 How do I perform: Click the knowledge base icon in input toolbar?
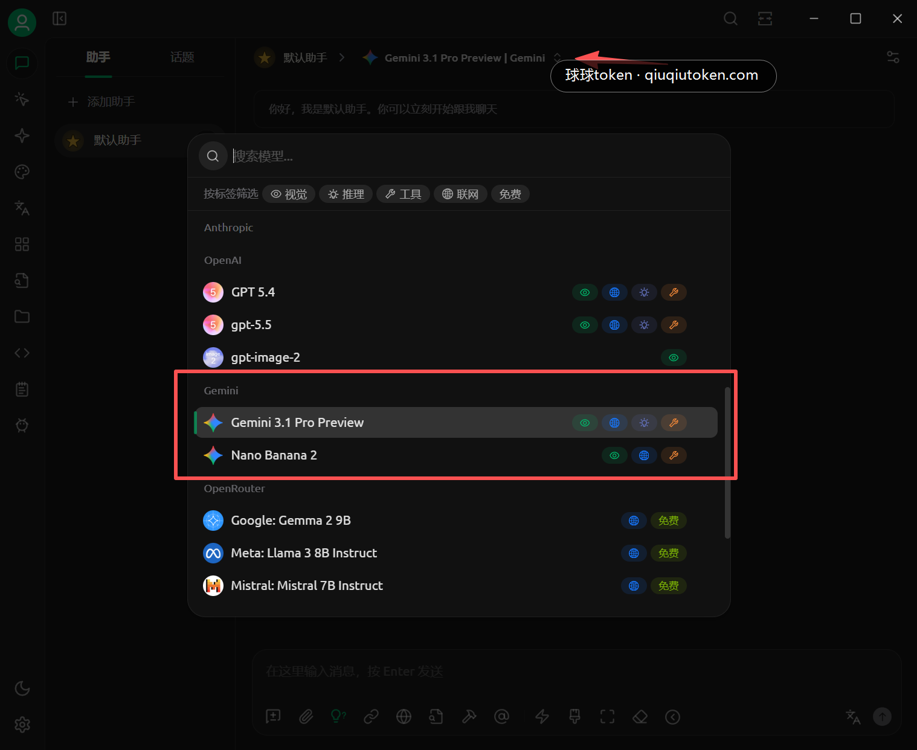pos(436,716)
